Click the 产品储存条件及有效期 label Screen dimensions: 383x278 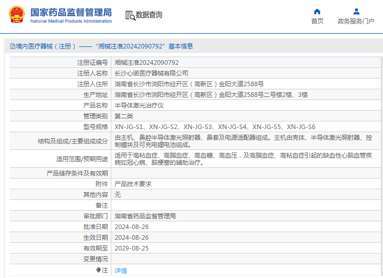pyautogui.click(x=77, y=173)
